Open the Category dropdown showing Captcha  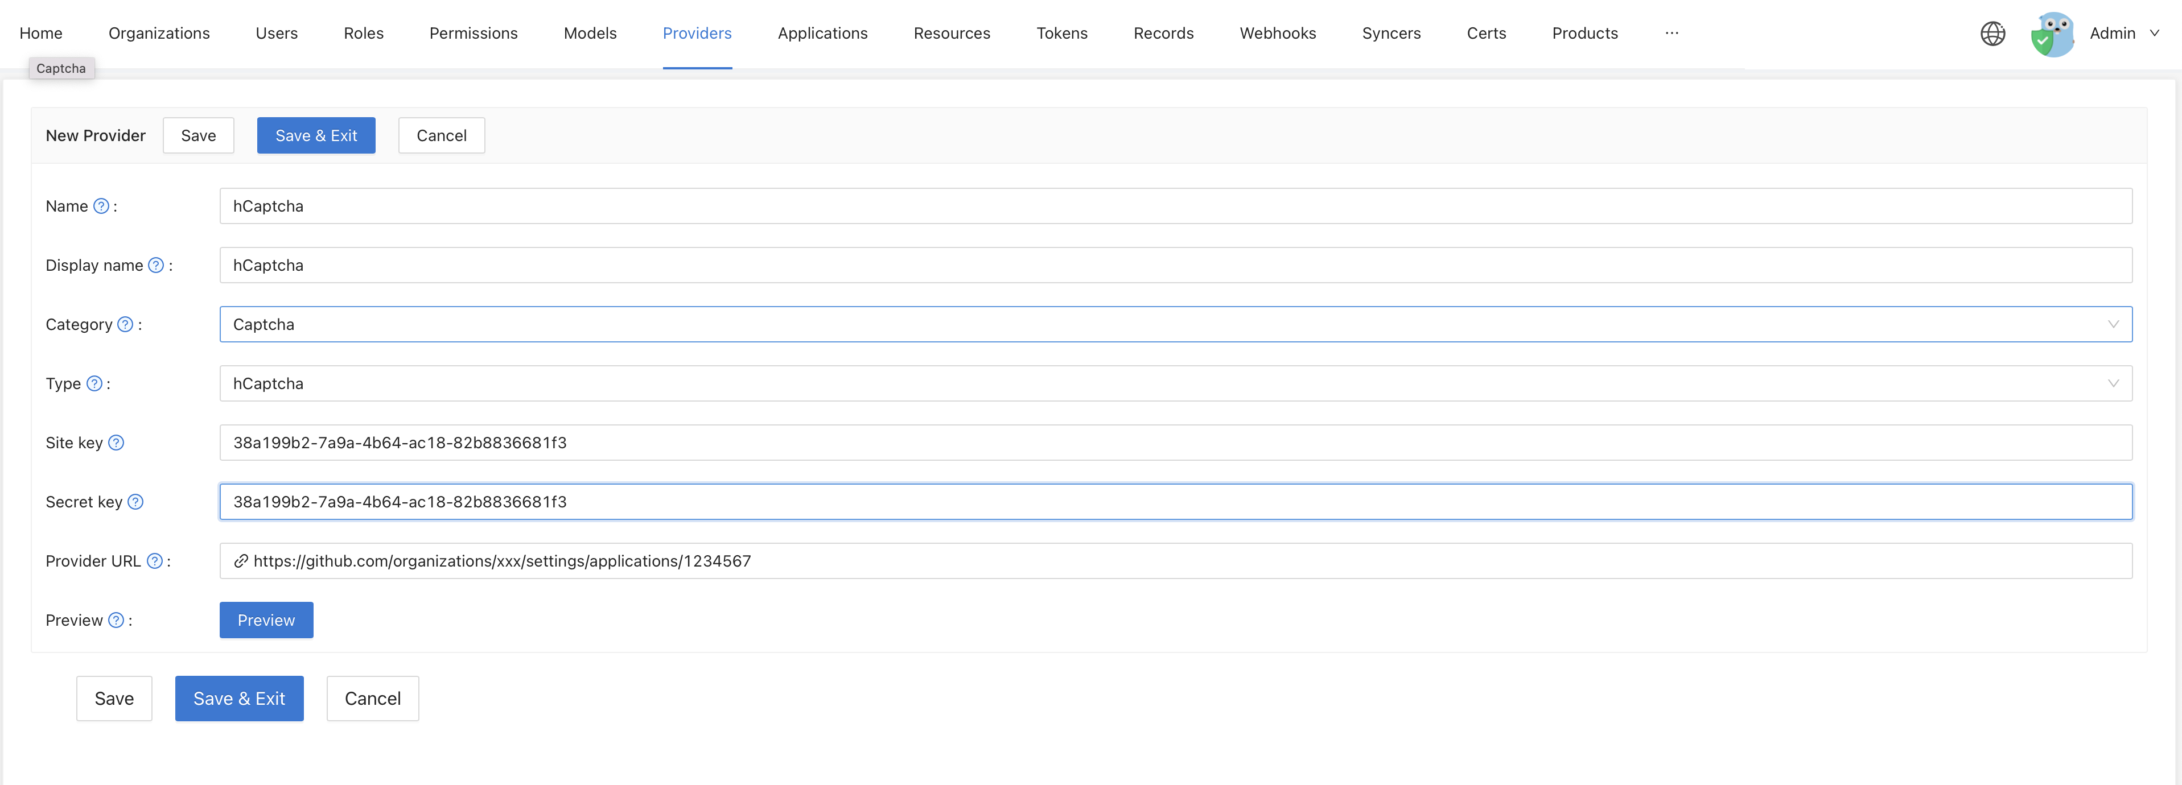click(1175, 324)
